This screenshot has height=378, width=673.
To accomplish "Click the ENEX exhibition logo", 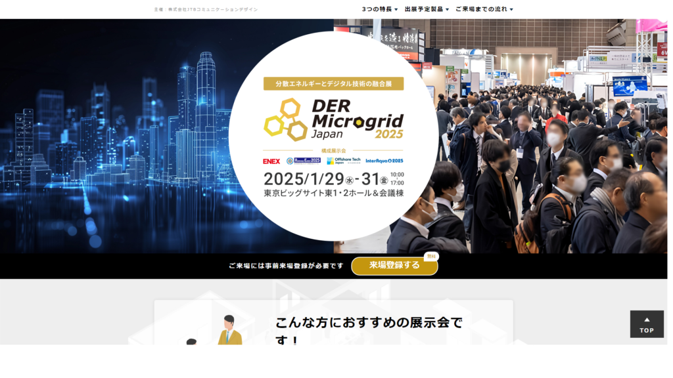I will tap(271, 161).
